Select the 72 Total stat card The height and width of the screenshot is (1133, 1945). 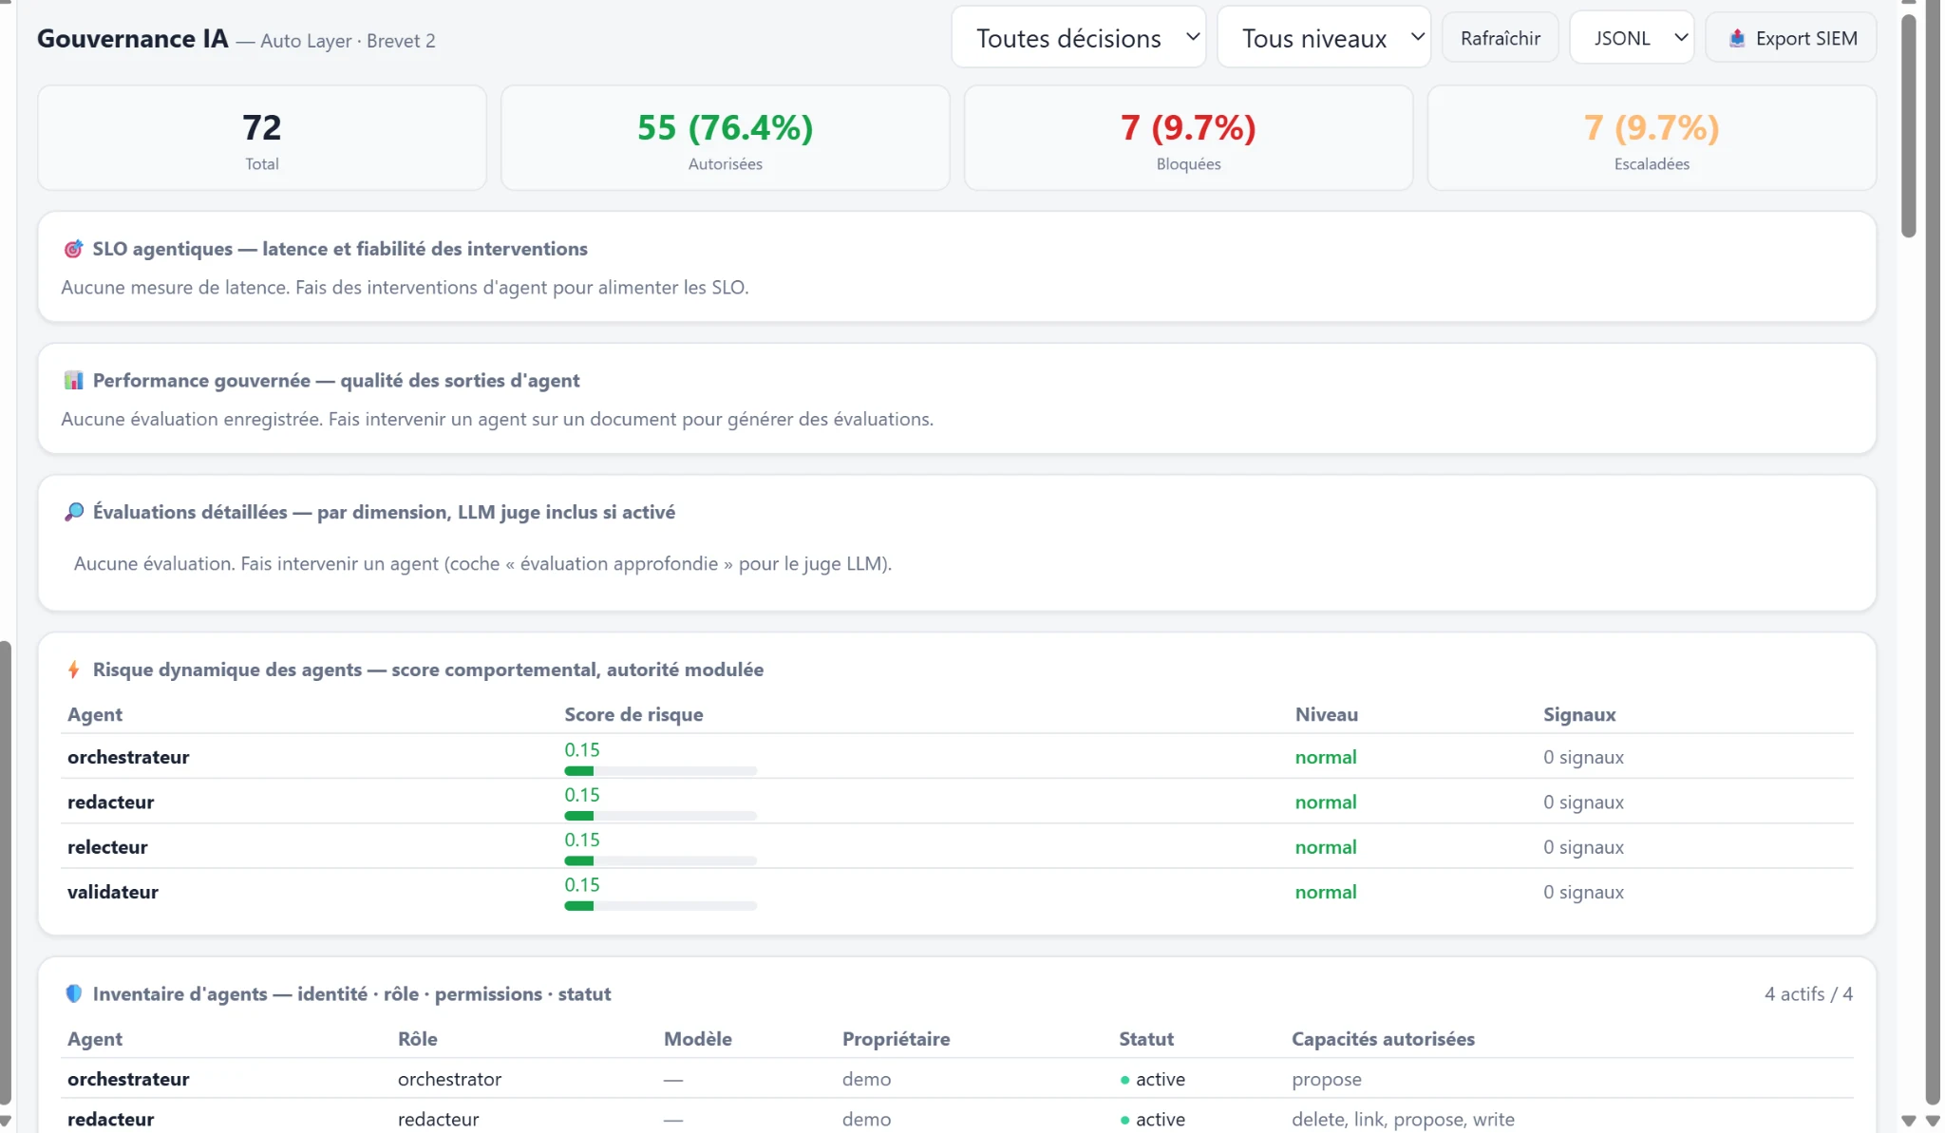coord(262,139)
